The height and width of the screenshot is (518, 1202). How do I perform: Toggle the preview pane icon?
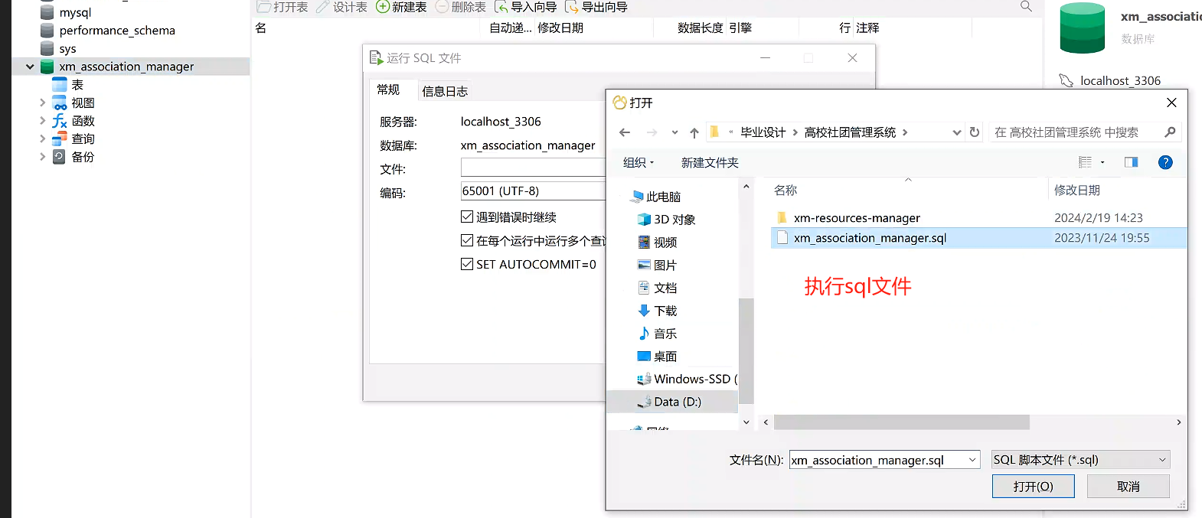click(x=1131, y=162)
